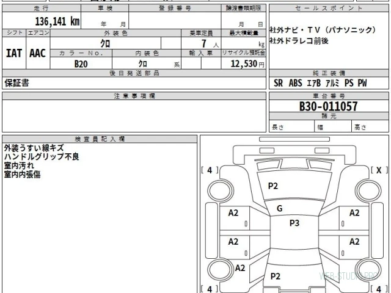391x293 pixels.
Task: Click the P2 mark on the rear gate
Action: 276,276
